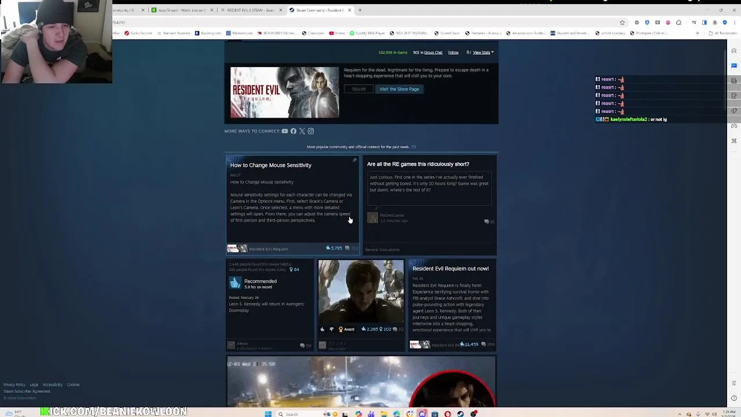Open the Opera browser taskbar icon
741x417 pixels.
click(447, 414)
